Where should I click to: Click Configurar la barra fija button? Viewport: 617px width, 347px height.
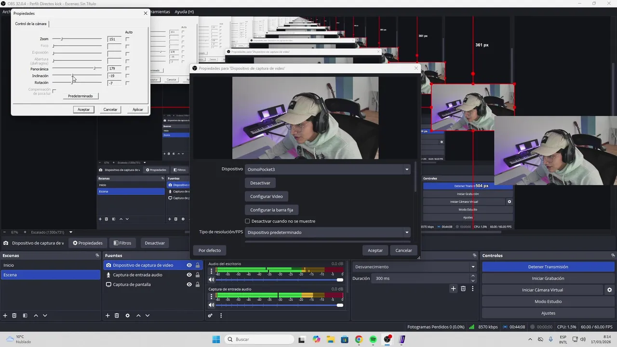click(271, 210)
